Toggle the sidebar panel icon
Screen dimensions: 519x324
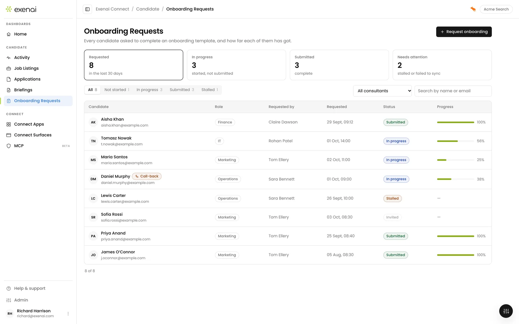click(87, 9)
